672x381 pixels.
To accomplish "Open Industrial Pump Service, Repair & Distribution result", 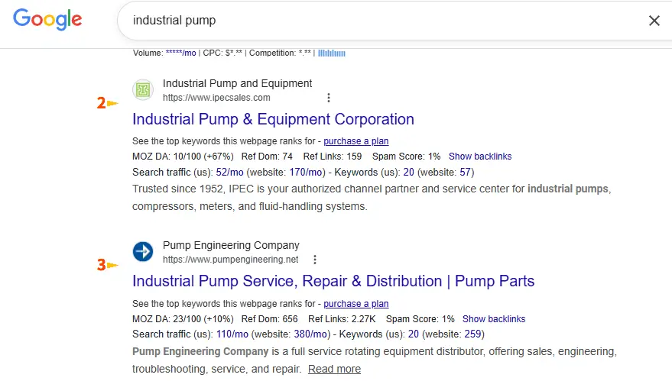I will (333, 281).
